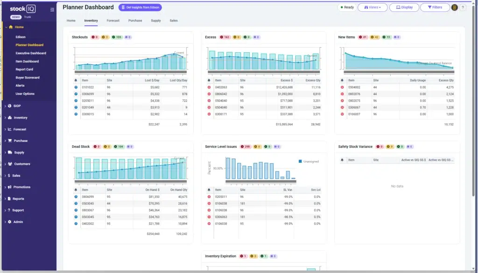Collapse the Home menu section
The width and height of the screenshot is (478, 273).
tap(6, 27)
